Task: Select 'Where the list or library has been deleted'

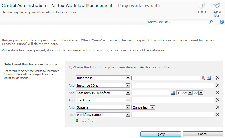Action: pos(70,67)
